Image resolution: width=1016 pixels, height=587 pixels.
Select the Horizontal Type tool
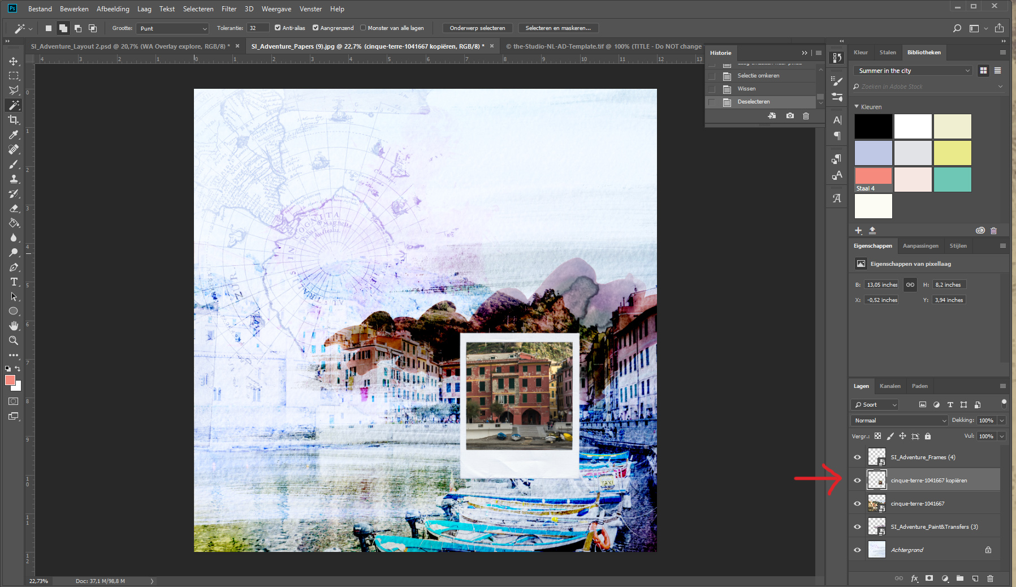coord(14,282)
